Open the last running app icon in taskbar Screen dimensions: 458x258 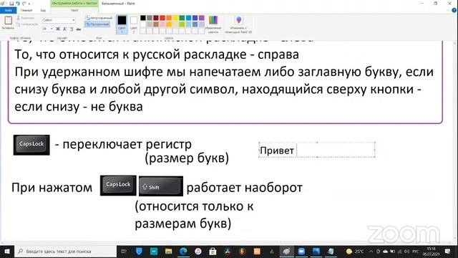pos(331,252)
